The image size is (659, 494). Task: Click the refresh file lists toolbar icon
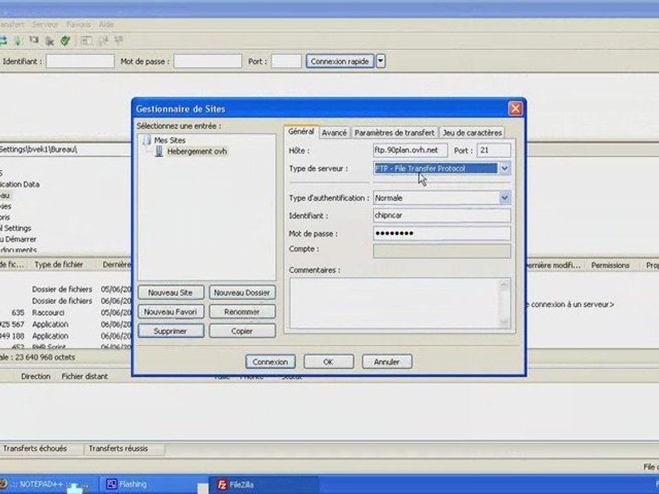point(3,40)
